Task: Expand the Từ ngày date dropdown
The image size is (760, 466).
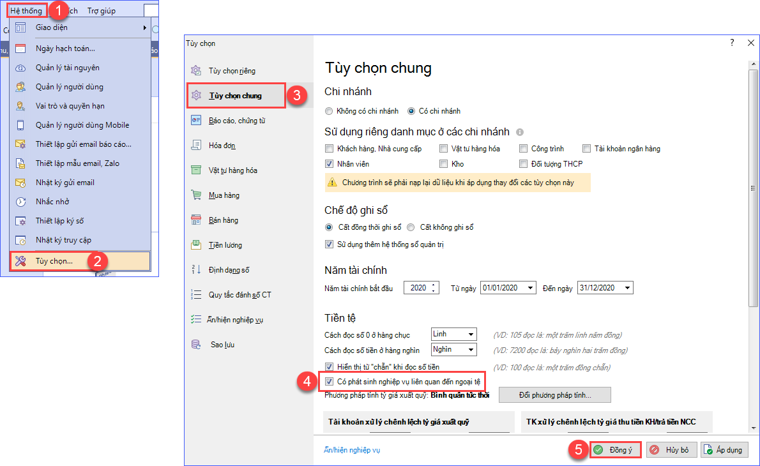Action: [530, 289]
